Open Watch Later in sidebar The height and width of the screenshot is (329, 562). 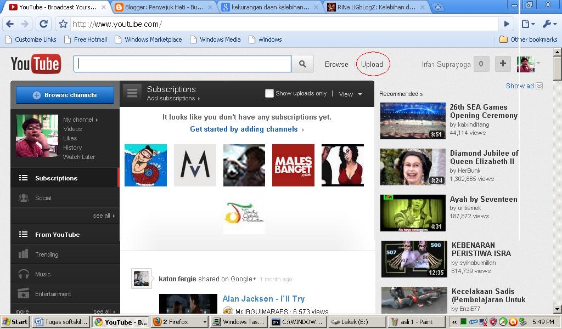[79, 157]
